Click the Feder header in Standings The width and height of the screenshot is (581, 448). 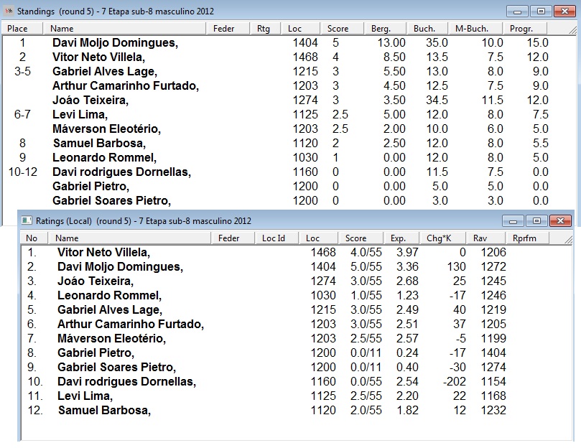click(227, 29)
